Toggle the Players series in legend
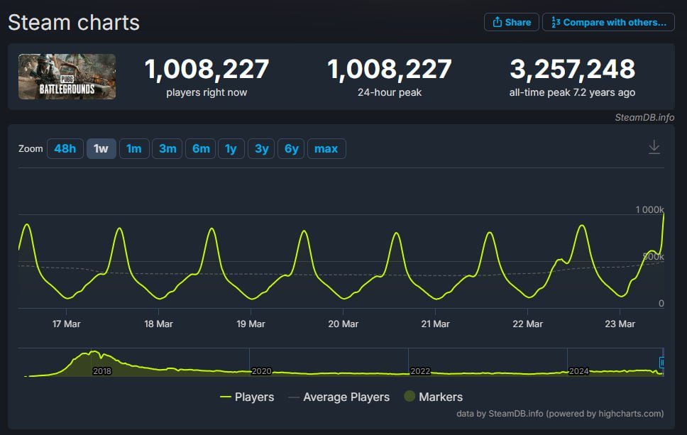This screenshot has height=435, width=687. (248, 397)
